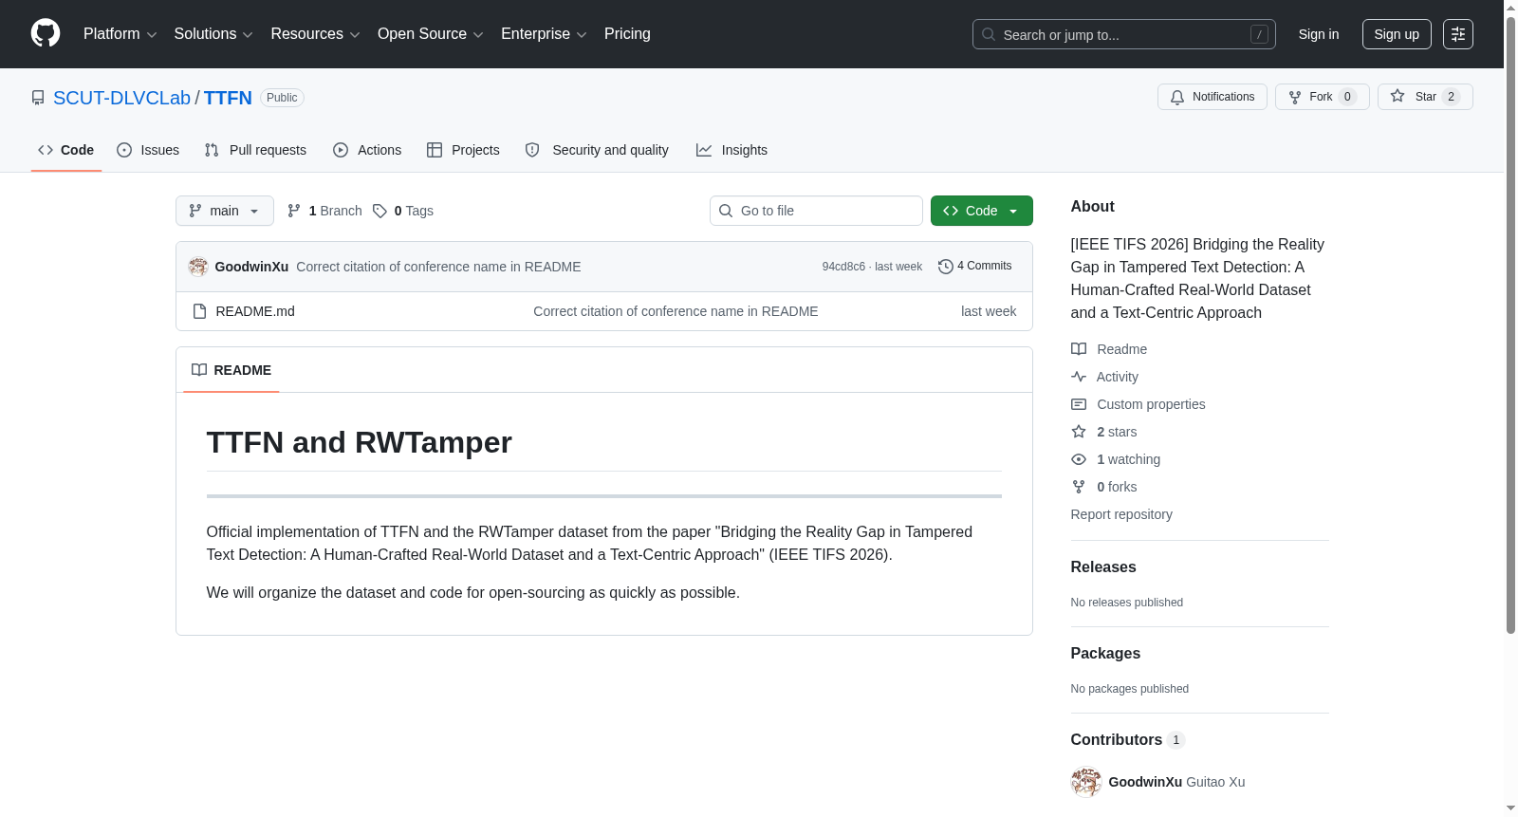This screenshot has width=1518, height=817.
Task: Star the TTFN repository
Action: coord(1425,97)
